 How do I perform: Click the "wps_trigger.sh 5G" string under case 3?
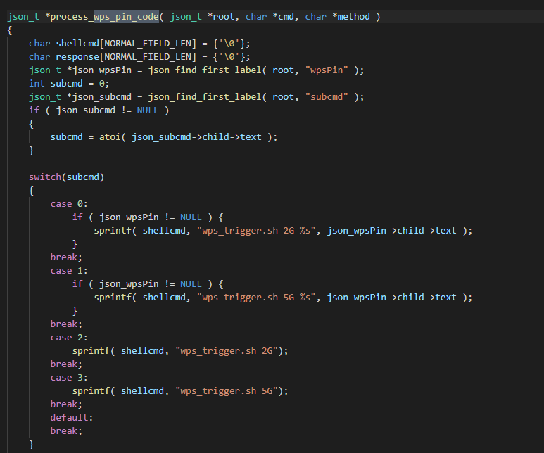pyautogui.click(x=227, y=391)
